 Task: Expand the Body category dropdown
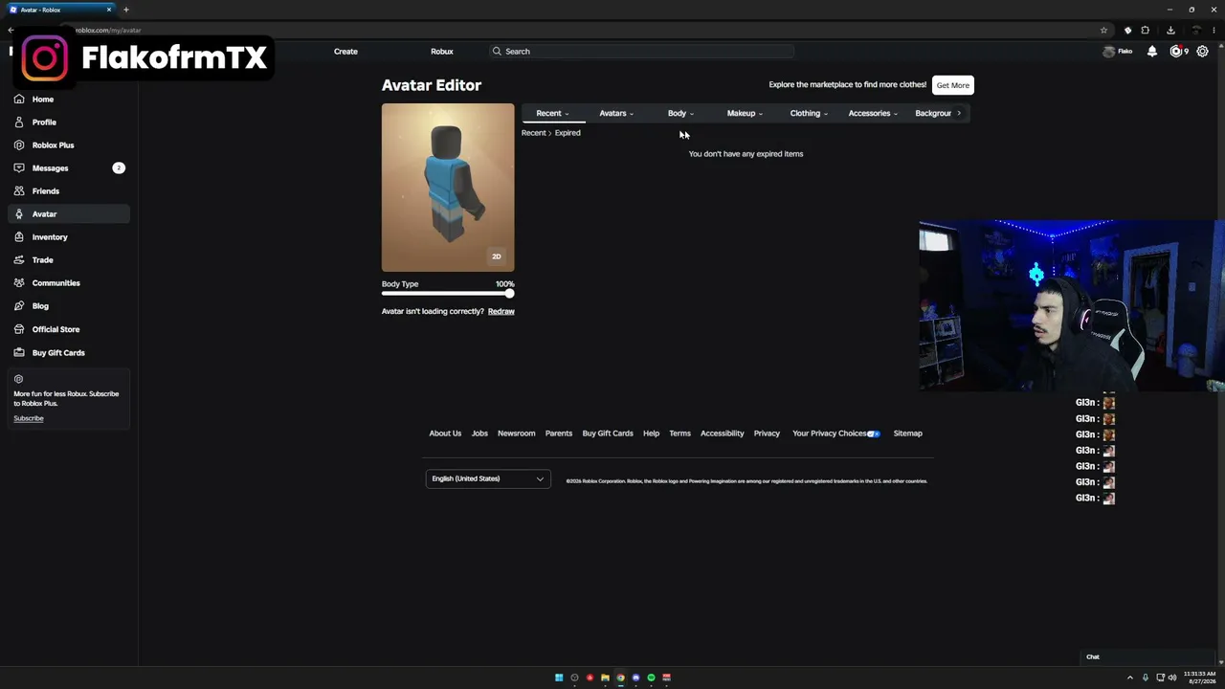click(680, 113)
